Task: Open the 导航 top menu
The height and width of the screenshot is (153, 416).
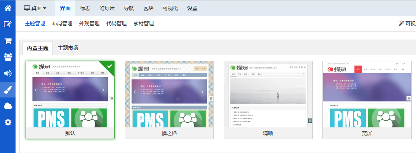Action: tap(129, 8)
